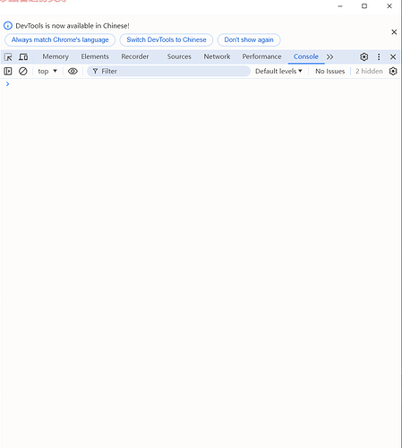Open the Memory tab

pos(56,56)
